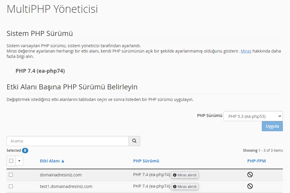Open the bulk-selection dropdown next to the header checkbox
Screen dimensions: 290x193
pyautogui.click(x=19, y=161)
